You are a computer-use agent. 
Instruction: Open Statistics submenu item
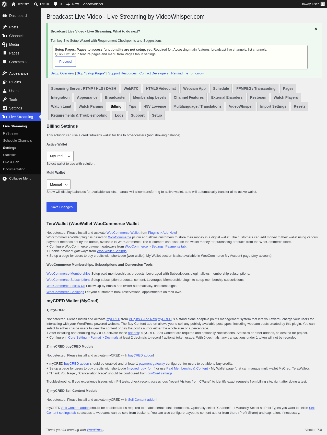click(x=10, y=155)
